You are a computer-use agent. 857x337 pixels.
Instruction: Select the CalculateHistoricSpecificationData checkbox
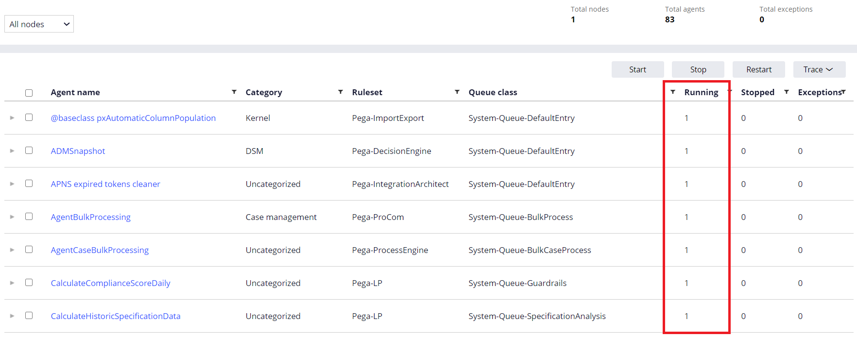click(29, 316)
